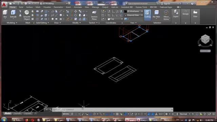217x122 pixels.
Task: Open the View panel button
Action: (195, 14)
